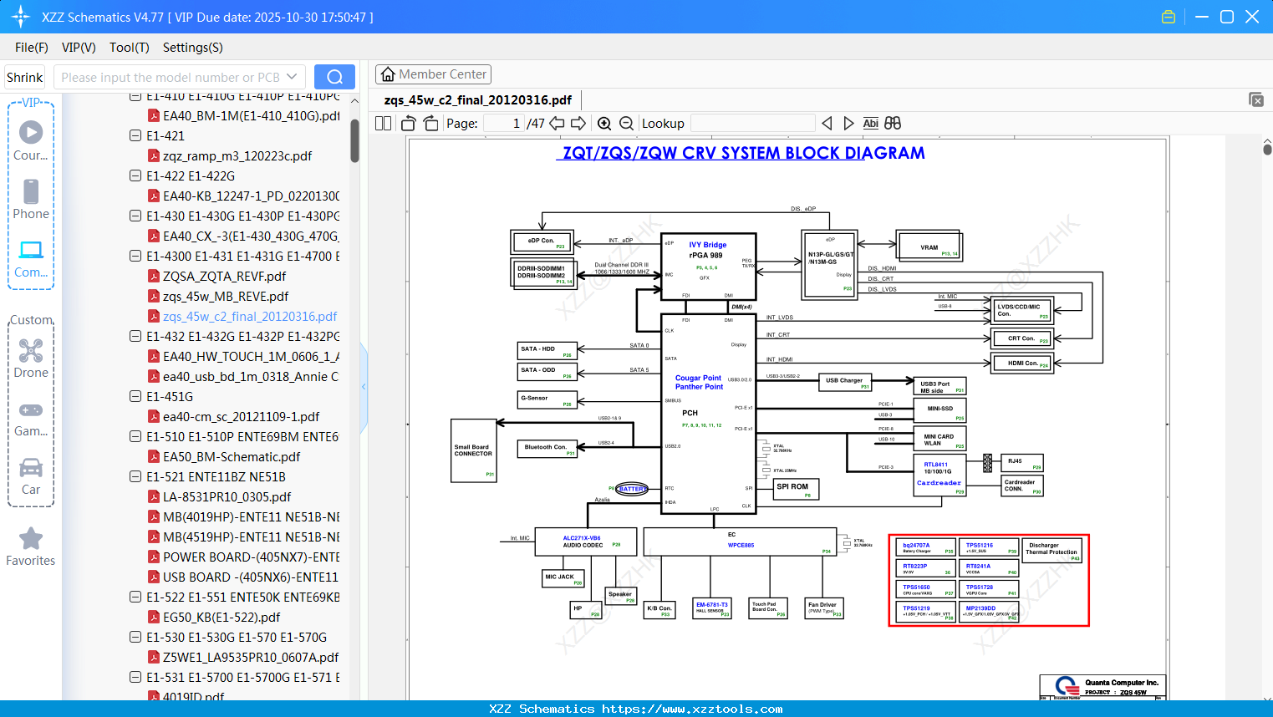Image resolution: width=1273 pixels, height=717 pixels.
Task: Switch to the zqs_45w_c2_final_20120316.pdf tab
Action: [476, 99]
